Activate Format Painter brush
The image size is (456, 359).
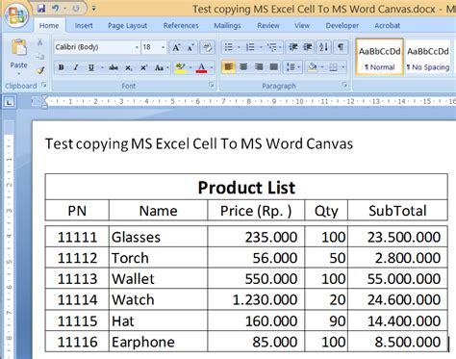39,70
